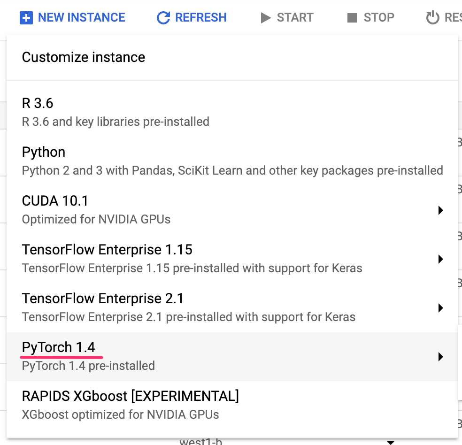Choose Customize instance from the menu
The width and height of the screenshot is (462, 445).
click(x=84, y=57)
